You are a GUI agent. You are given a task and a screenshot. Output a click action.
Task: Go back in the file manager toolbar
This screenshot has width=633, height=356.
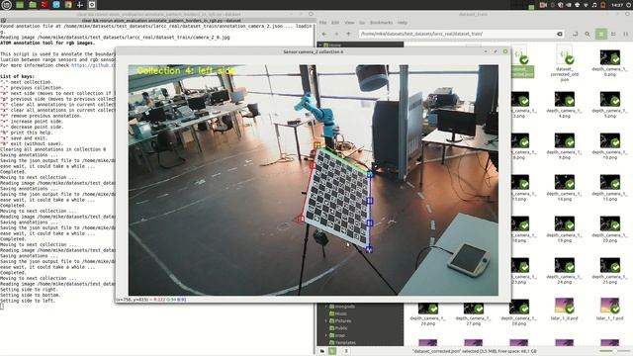pos(323,34)
